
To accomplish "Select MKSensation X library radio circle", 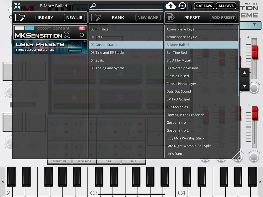I will [x=82, y=35].
